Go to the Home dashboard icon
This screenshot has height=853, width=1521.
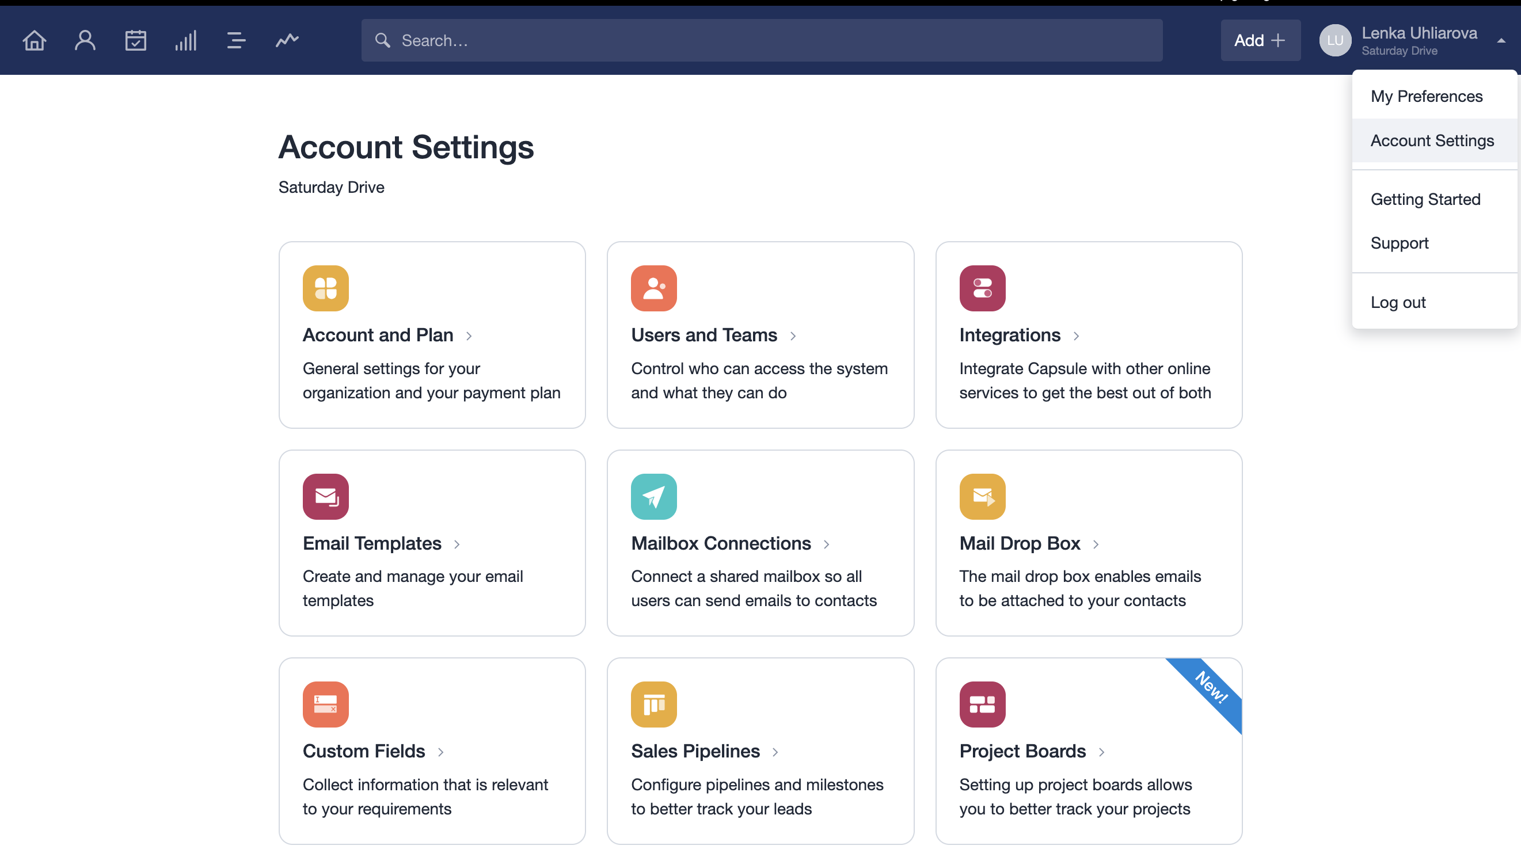[34, 40]
